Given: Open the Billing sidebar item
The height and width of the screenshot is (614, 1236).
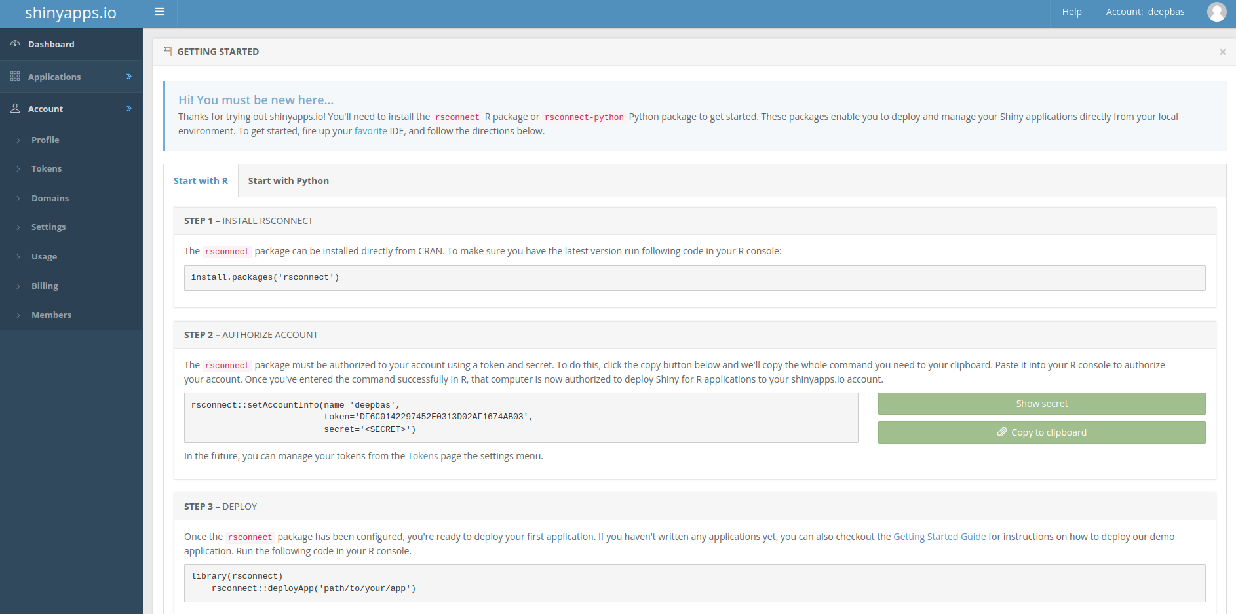Looking at the screenshot, I should click(45, 286).
